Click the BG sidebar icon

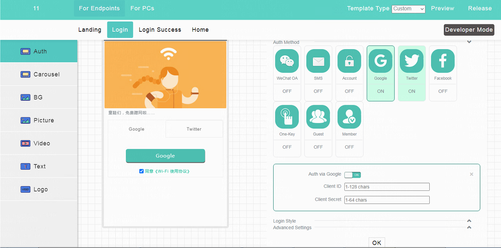25,97
